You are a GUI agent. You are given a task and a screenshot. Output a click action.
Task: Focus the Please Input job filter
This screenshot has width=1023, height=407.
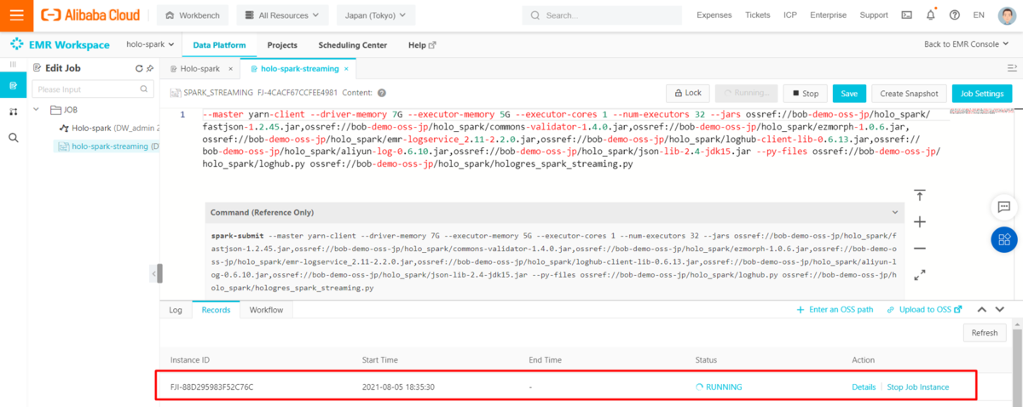(x=92, y=89)
